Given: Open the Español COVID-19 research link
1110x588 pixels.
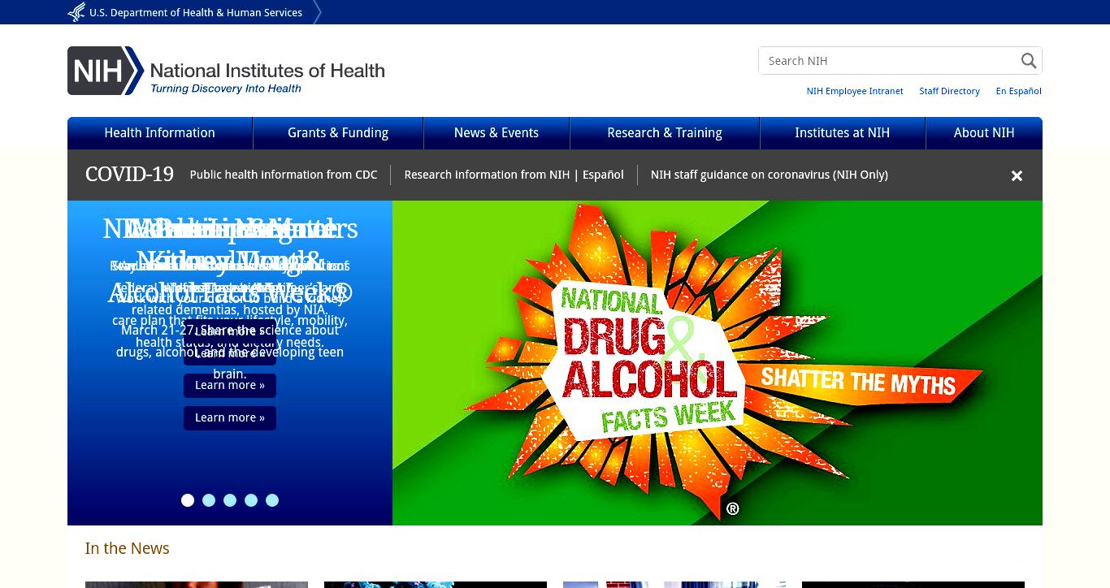Looking at the screenshot, I should click(x=603, y=175).
